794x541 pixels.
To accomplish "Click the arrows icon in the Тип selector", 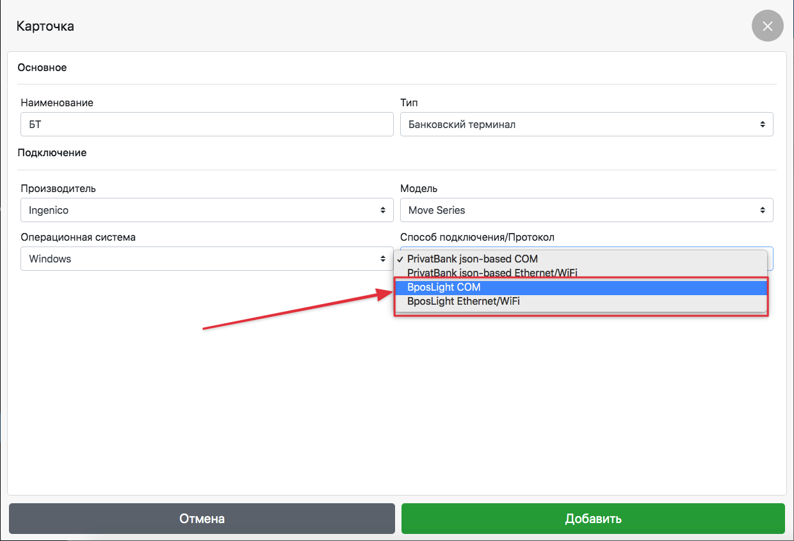I will 762,124.
